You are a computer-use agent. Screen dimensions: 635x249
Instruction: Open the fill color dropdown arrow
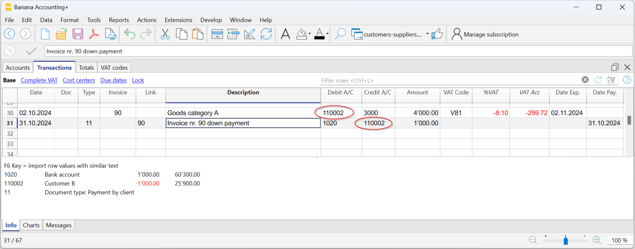(310, 34)
